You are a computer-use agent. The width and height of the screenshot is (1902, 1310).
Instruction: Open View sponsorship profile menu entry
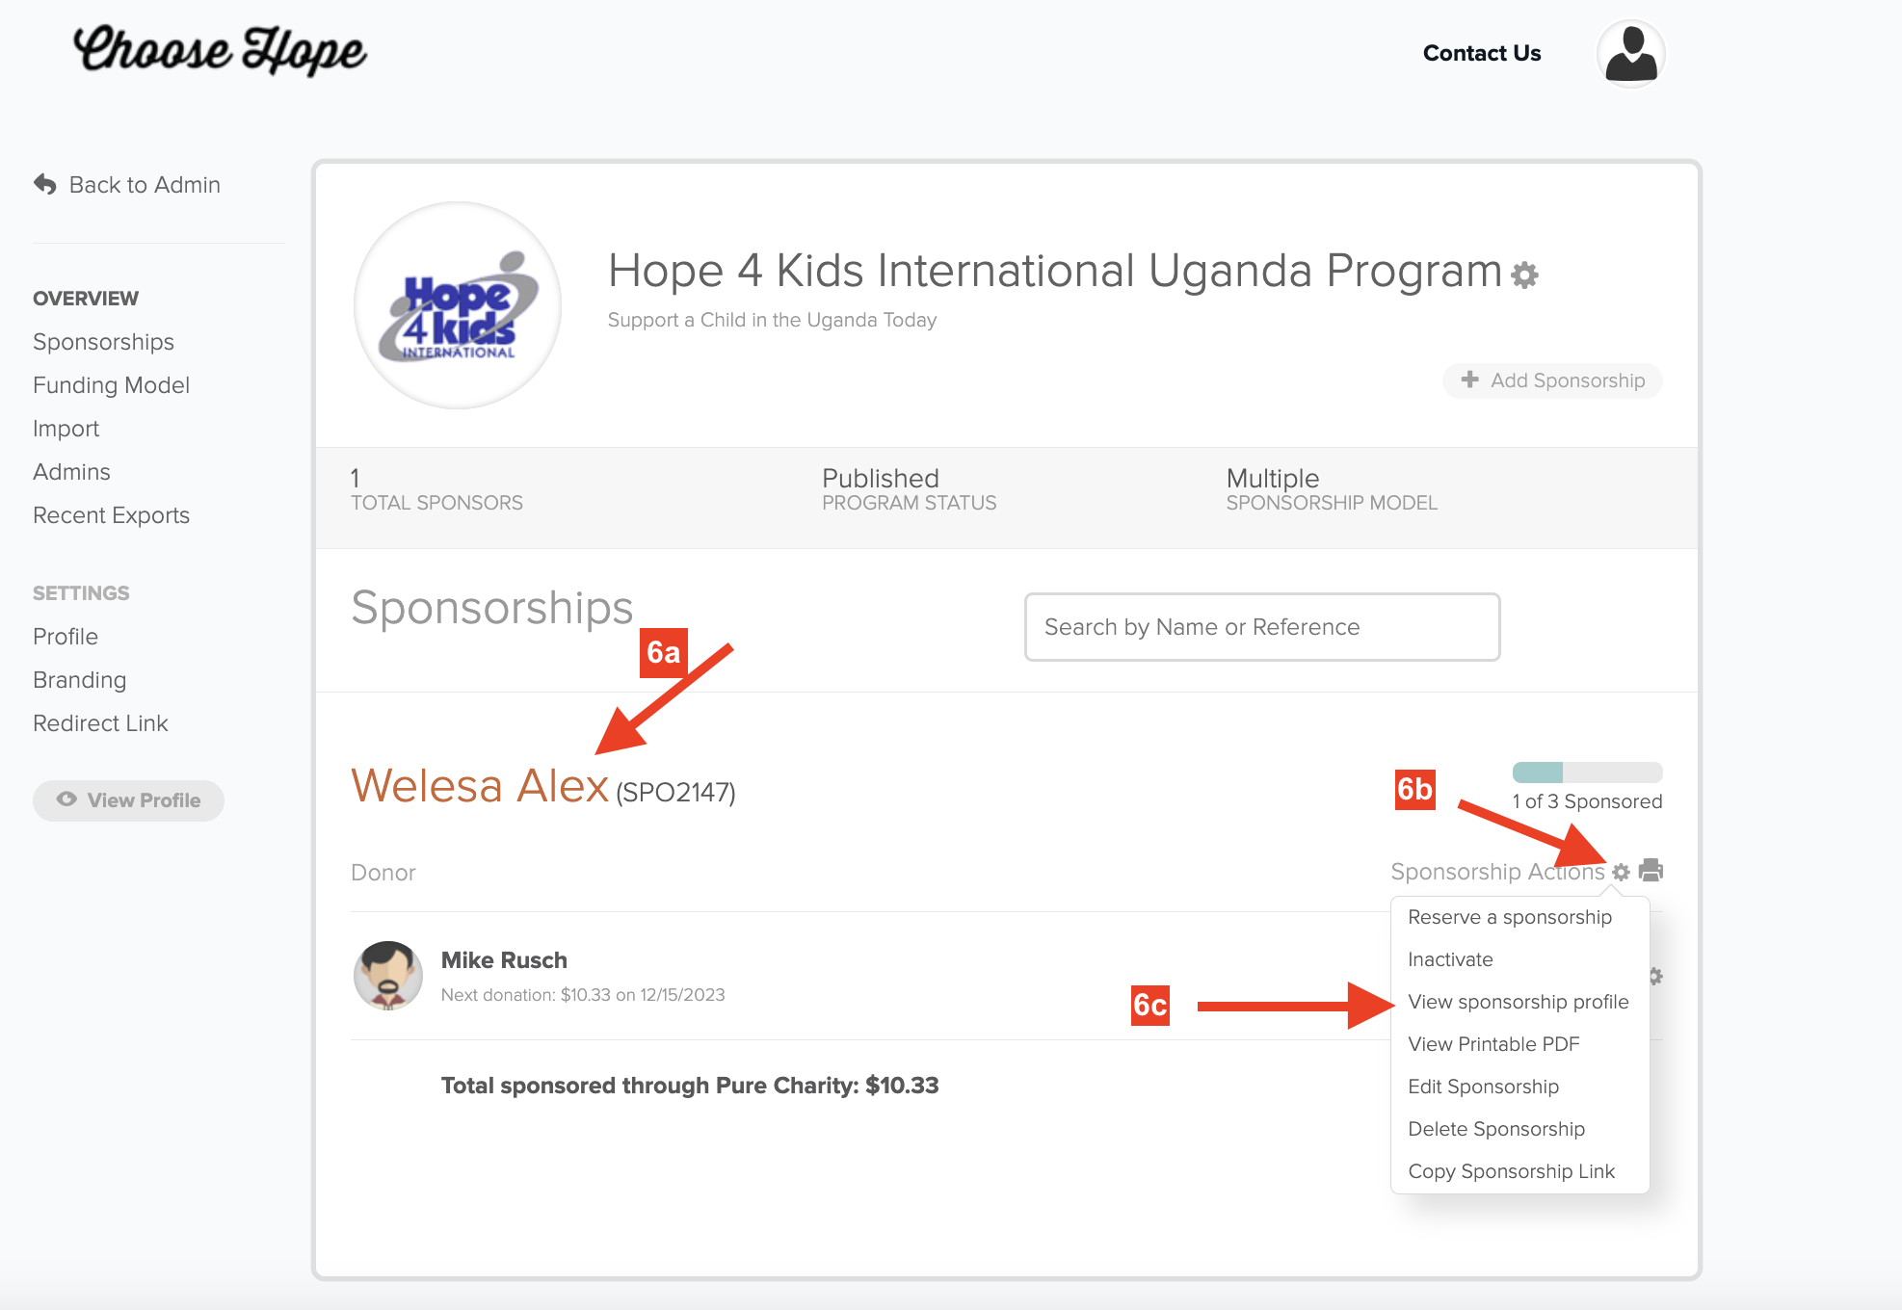click(x=1518, y=1002)
